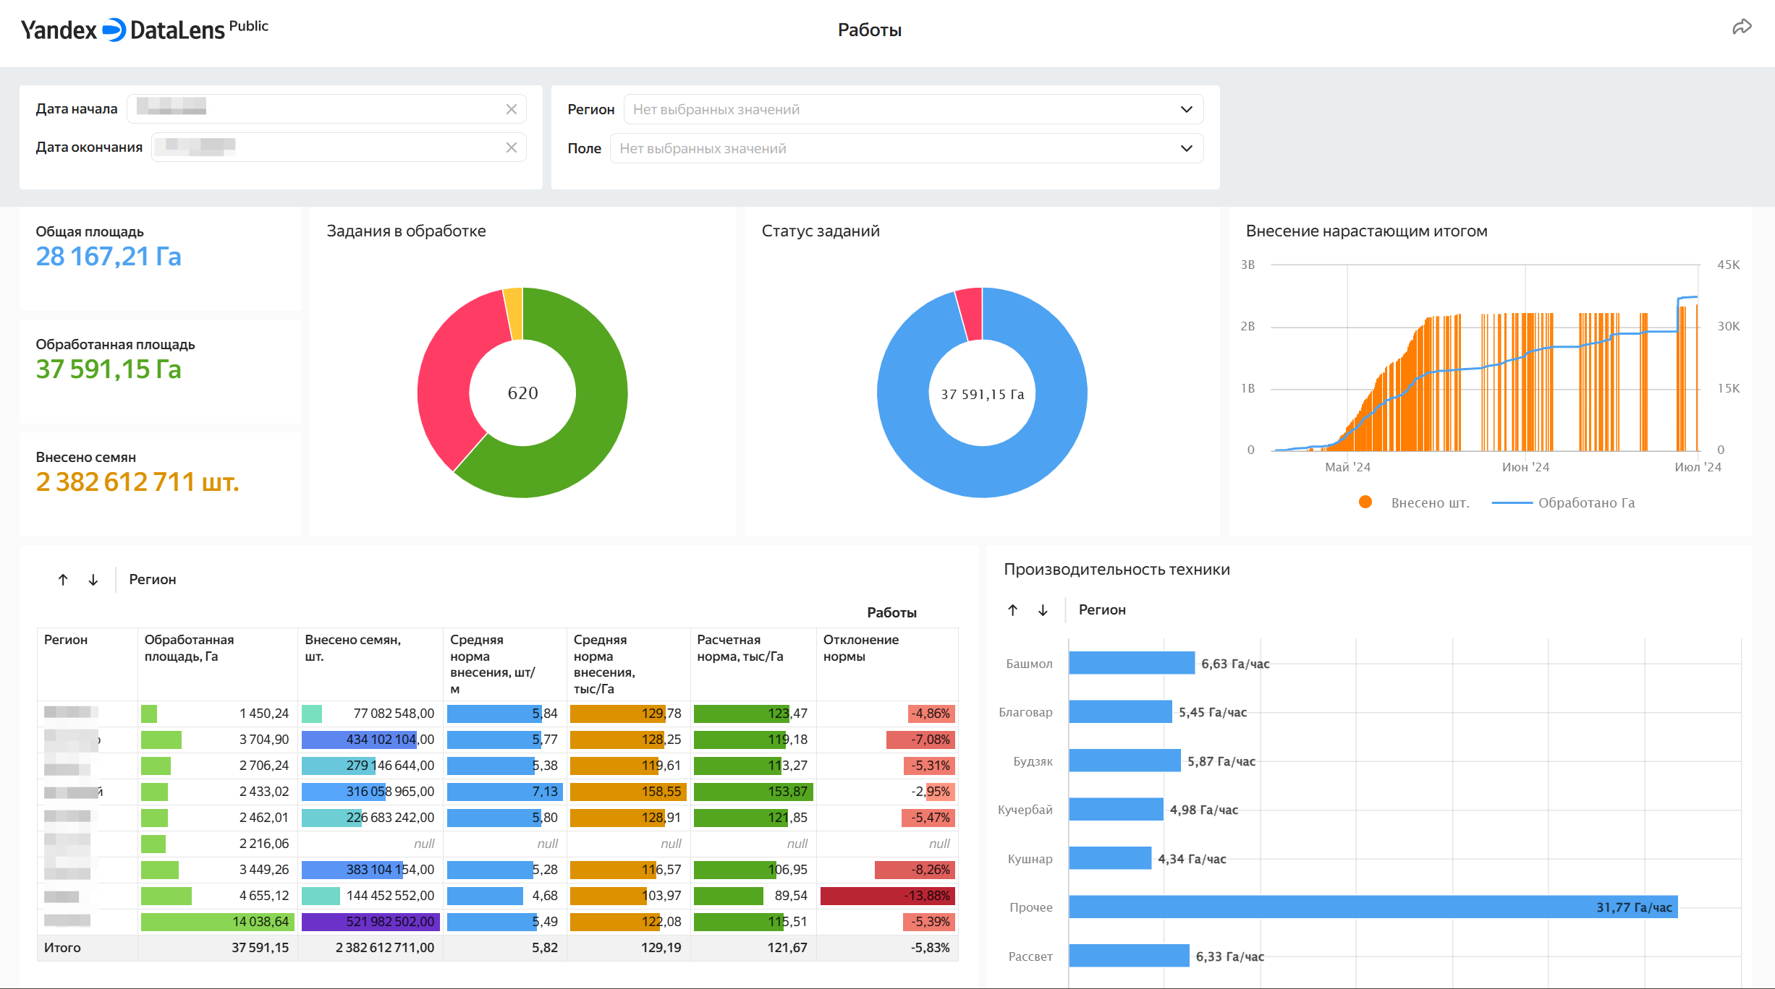
Task: Clear the Дата окончания field with X
Action: 511,147
